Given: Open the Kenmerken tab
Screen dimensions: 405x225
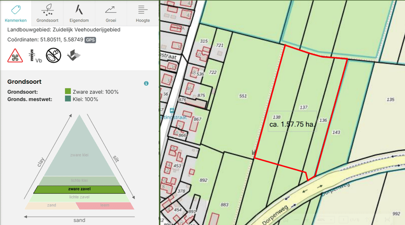Looking at the screenshot, I should [16, 13].
